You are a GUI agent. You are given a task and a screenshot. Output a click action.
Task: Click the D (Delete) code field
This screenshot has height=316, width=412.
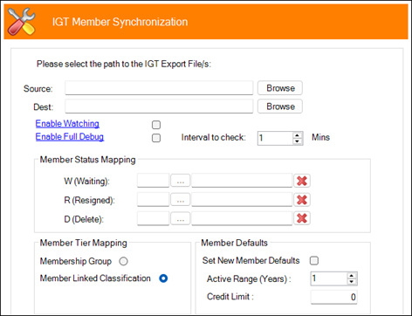click(153, 218)
